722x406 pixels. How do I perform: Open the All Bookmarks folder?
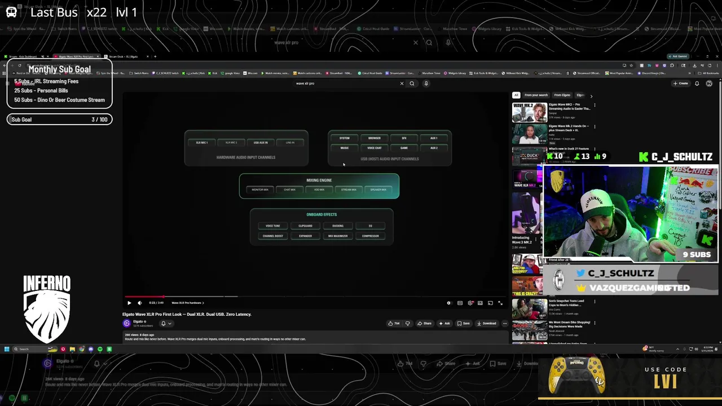[x=709, y=73]
